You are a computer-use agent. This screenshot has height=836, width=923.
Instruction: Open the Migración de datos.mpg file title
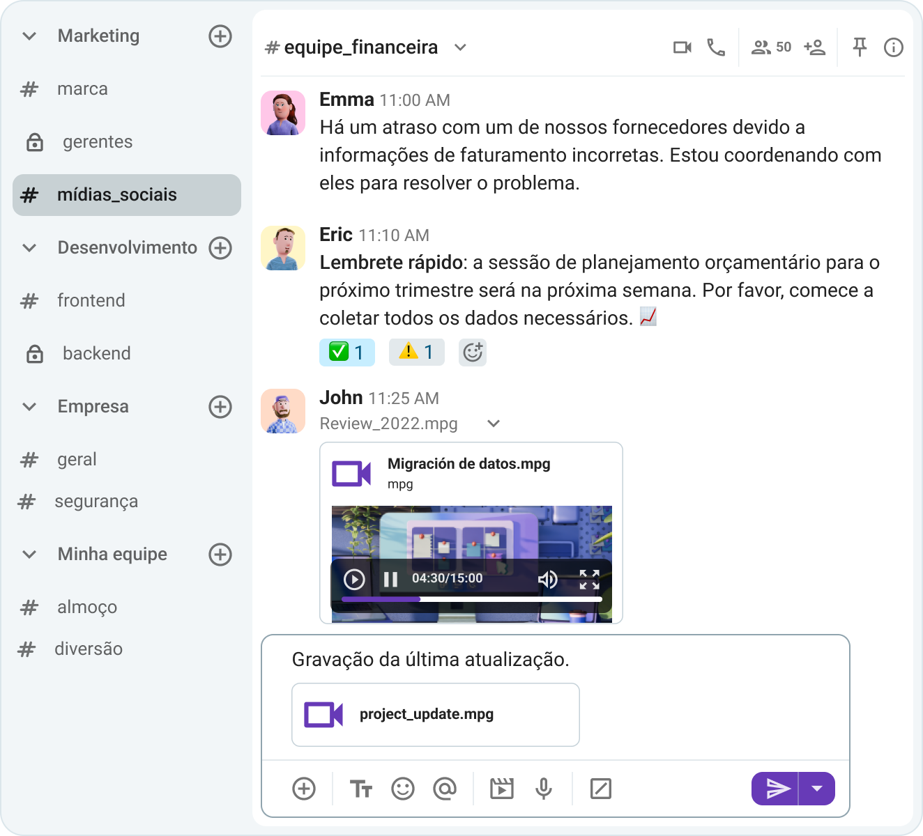[x=469, y=464]
